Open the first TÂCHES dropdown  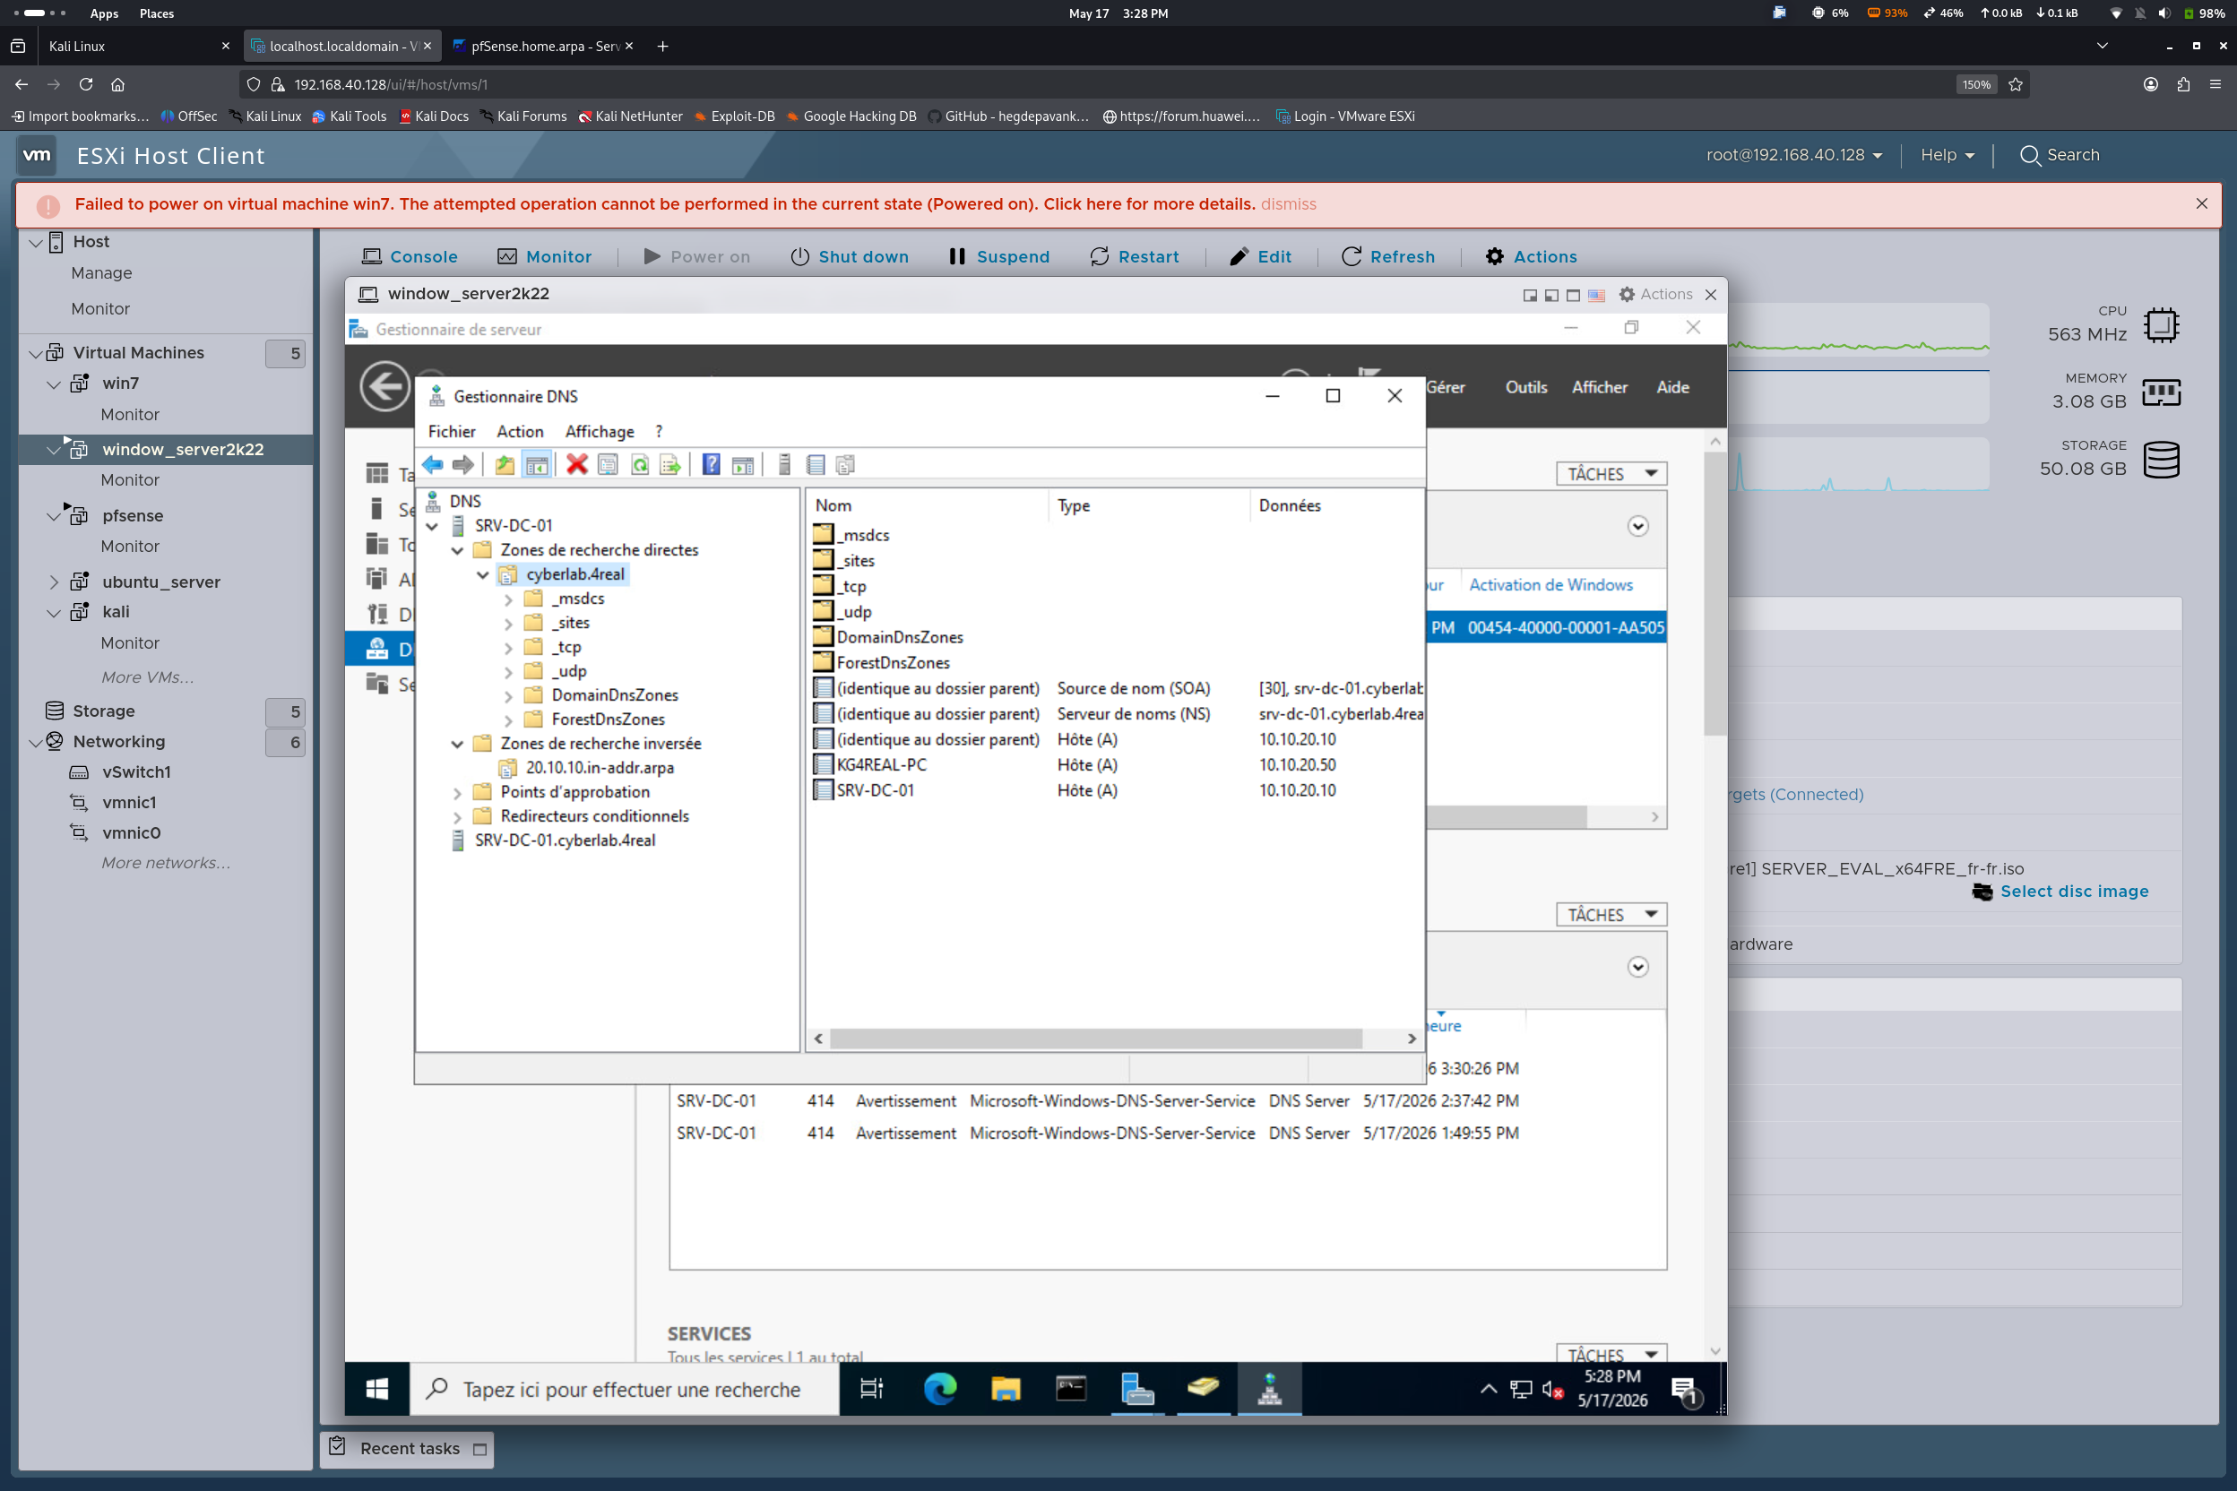(x=1611, y=473)
